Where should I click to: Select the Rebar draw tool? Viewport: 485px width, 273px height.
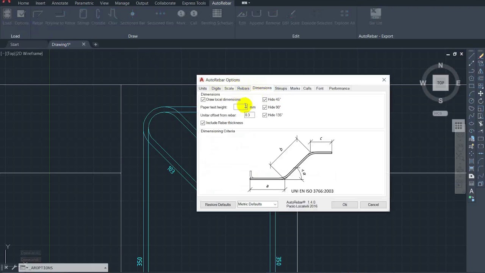tap(38, 17)
